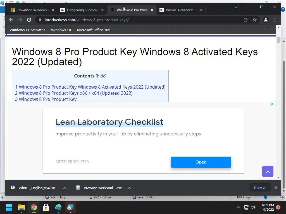Click the address bar URL
Screen dimensions: 286x214
[87, 20]
